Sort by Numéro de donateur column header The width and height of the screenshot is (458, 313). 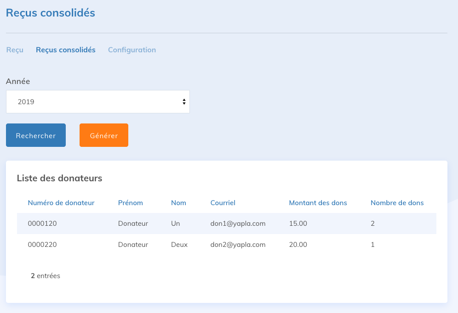(61, 202)
